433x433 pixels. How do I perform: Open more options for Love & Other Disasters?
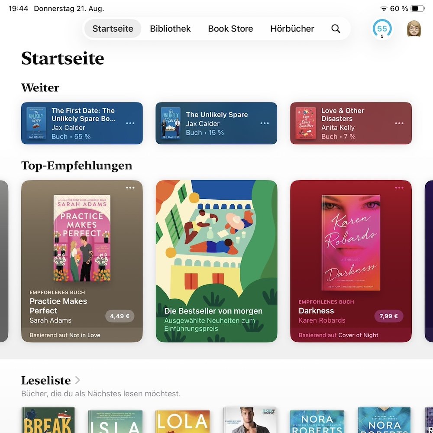pos(399,123)
